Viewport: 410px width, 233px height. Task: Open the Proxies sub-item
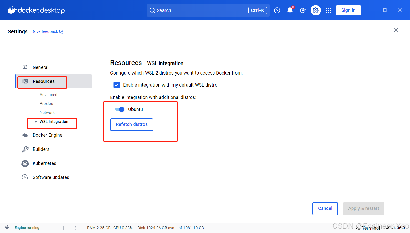(x=46, y=104)
